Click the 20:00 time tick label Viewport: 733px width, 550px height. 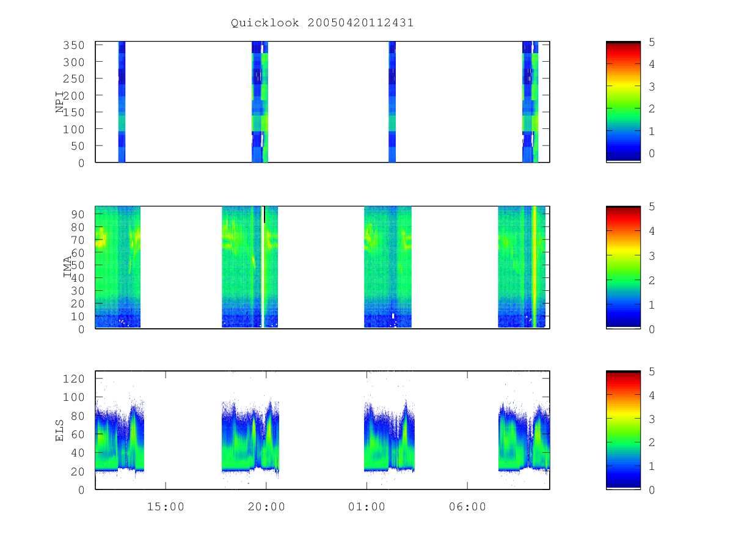click(266, 507)
